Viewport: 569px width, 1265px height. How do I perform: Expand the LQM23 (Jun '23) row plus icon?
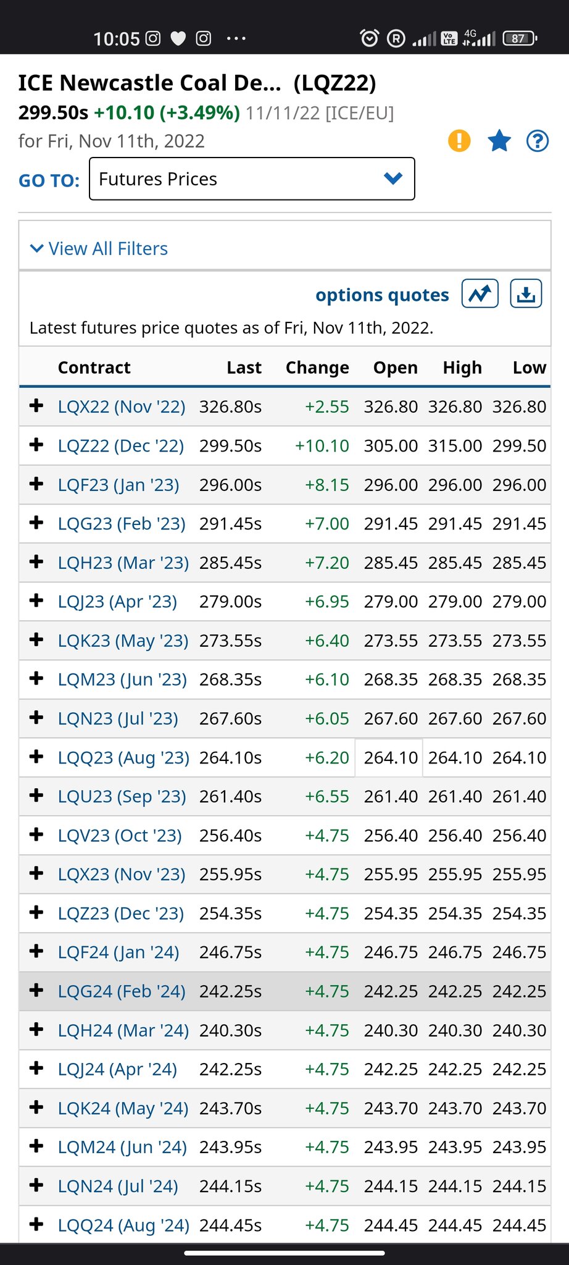[36, 678]
